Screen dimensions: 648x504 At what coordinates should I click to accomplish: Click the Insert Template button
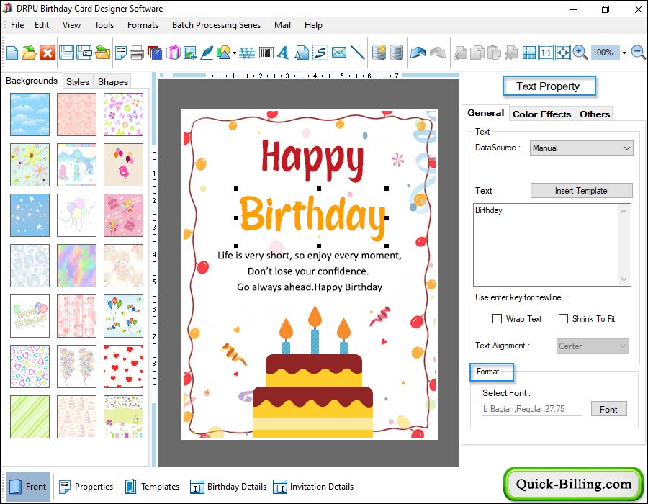[x=581, y=191]
